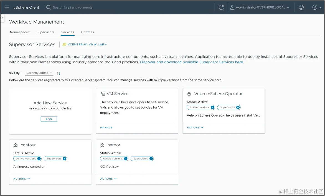Click Velero Active Versions badge
The width and height of the screenshot is (325, 196).
pos(201,107)
